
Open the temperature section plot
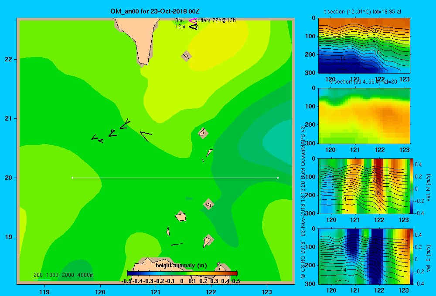tap(364, 46)
